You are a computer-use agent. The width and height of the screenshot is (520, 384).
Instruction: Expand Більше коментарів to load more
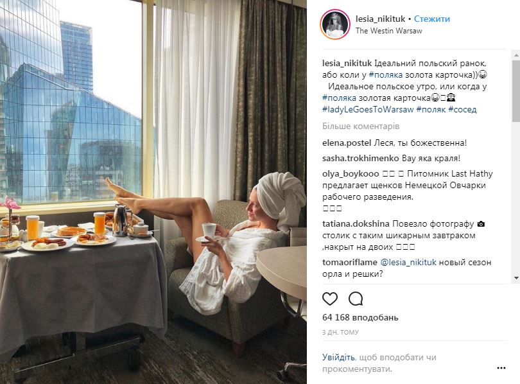point(361,127)
